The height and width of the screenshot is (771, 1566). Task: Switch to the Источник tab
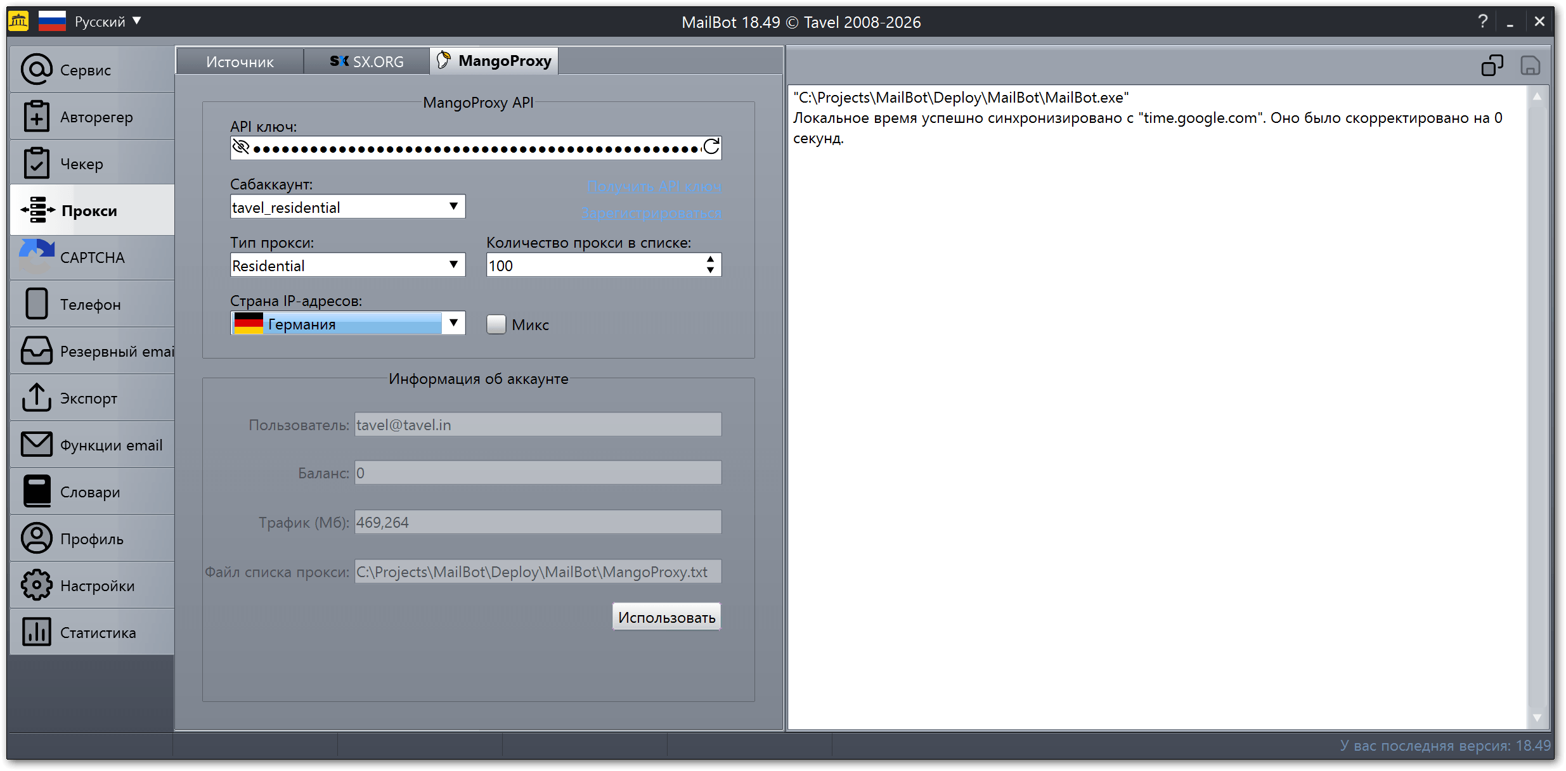pyautogui.click(x=240, y=61)
